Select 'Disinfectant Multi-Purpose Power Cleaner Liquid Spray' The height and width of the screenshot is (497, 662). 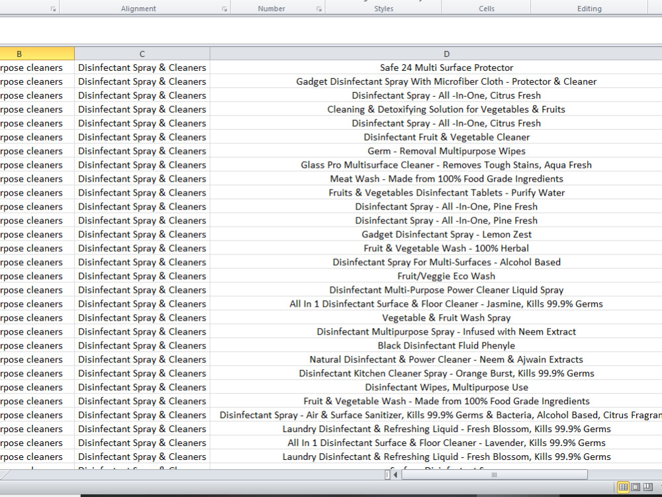[x=436, y=290]
